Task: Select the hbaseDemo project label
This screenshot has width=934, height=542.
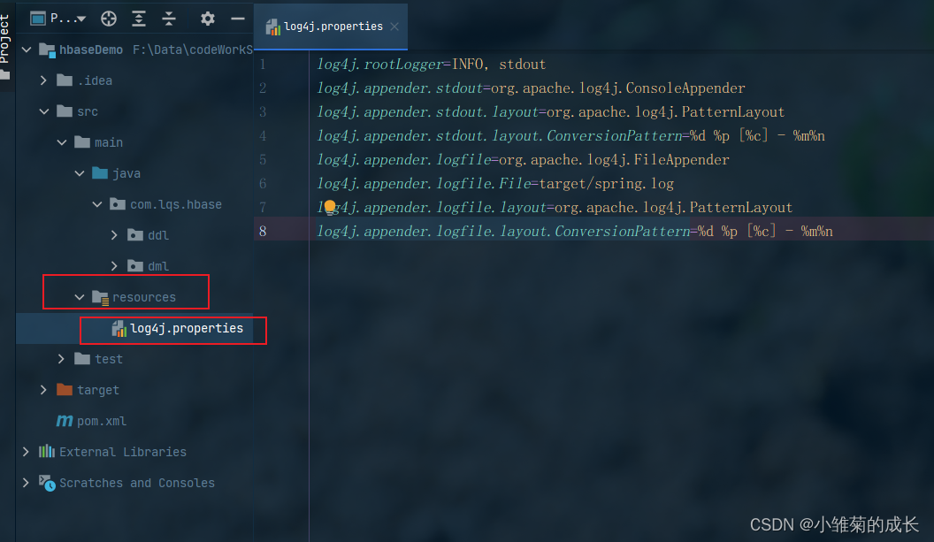Action: coord(91,50)
